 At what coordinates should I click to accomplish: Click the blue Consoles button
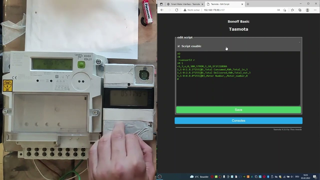[238, 120]
